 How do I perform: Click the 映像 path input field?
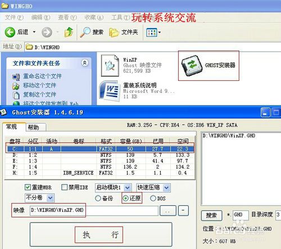94,210
